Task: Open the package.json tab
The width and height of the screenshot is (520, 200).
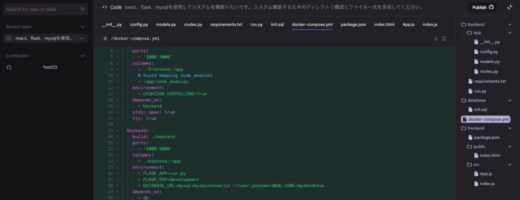Action: coord(353,24)
